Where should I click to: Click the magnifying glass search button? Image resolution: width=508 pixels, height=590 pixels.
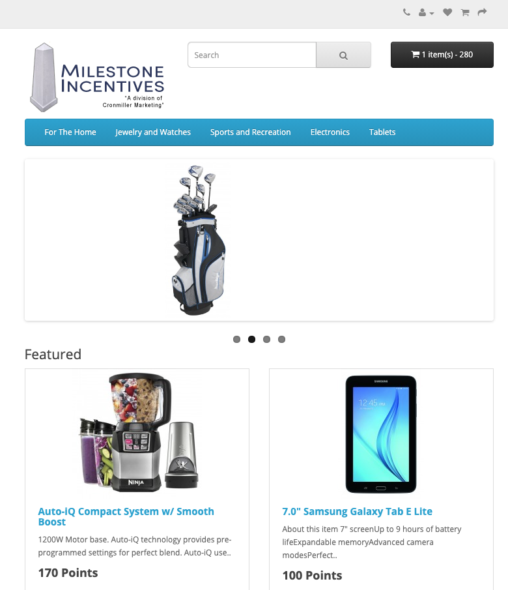(x=343, y=55)
